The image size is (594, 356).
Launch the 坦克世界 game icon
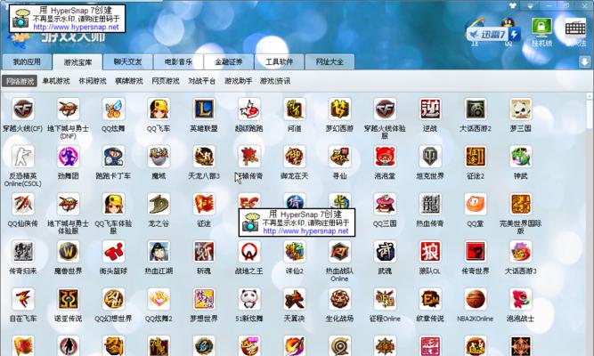tap(430, 157)
